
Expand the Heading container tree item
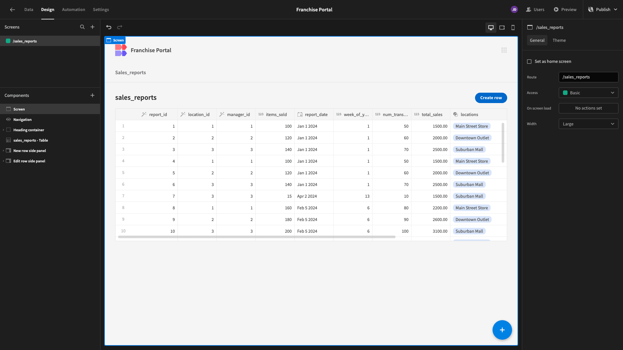3,130
